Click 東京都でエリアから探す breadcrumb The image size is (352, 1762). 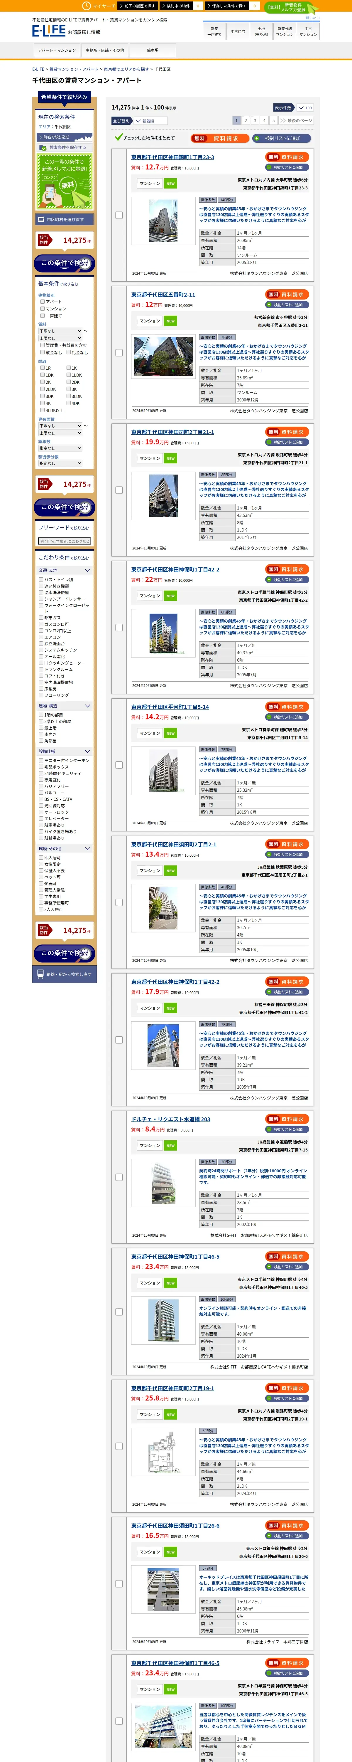click(x=126, y=69)
